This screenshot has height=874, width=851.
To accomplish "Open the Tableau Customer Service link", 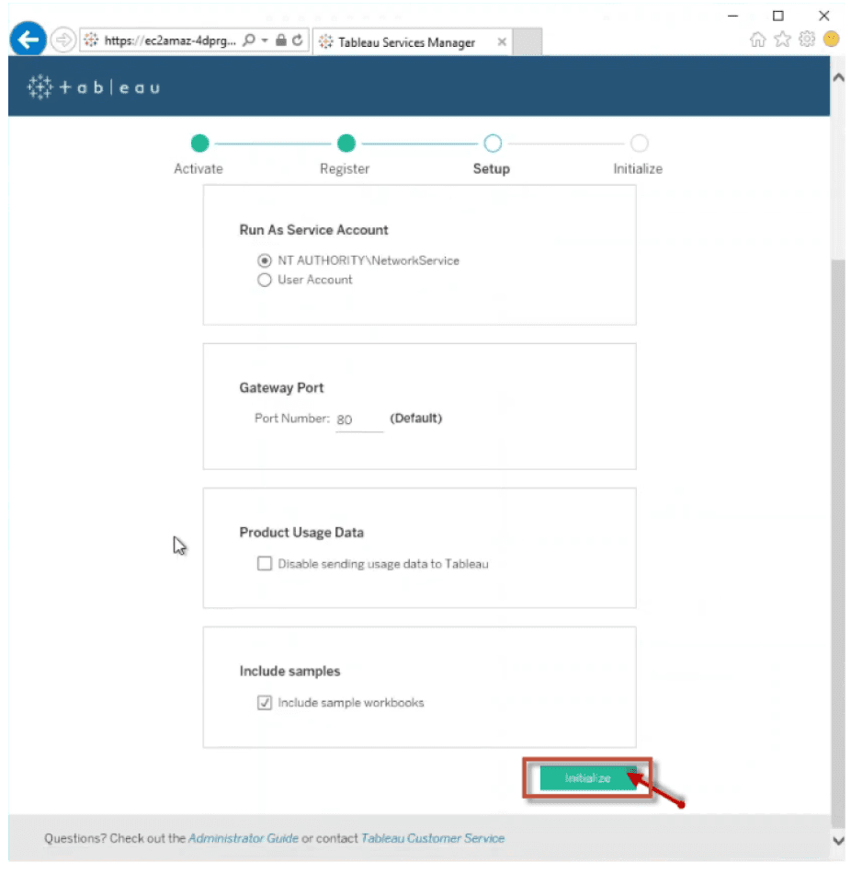I will (x=433, y=838).
